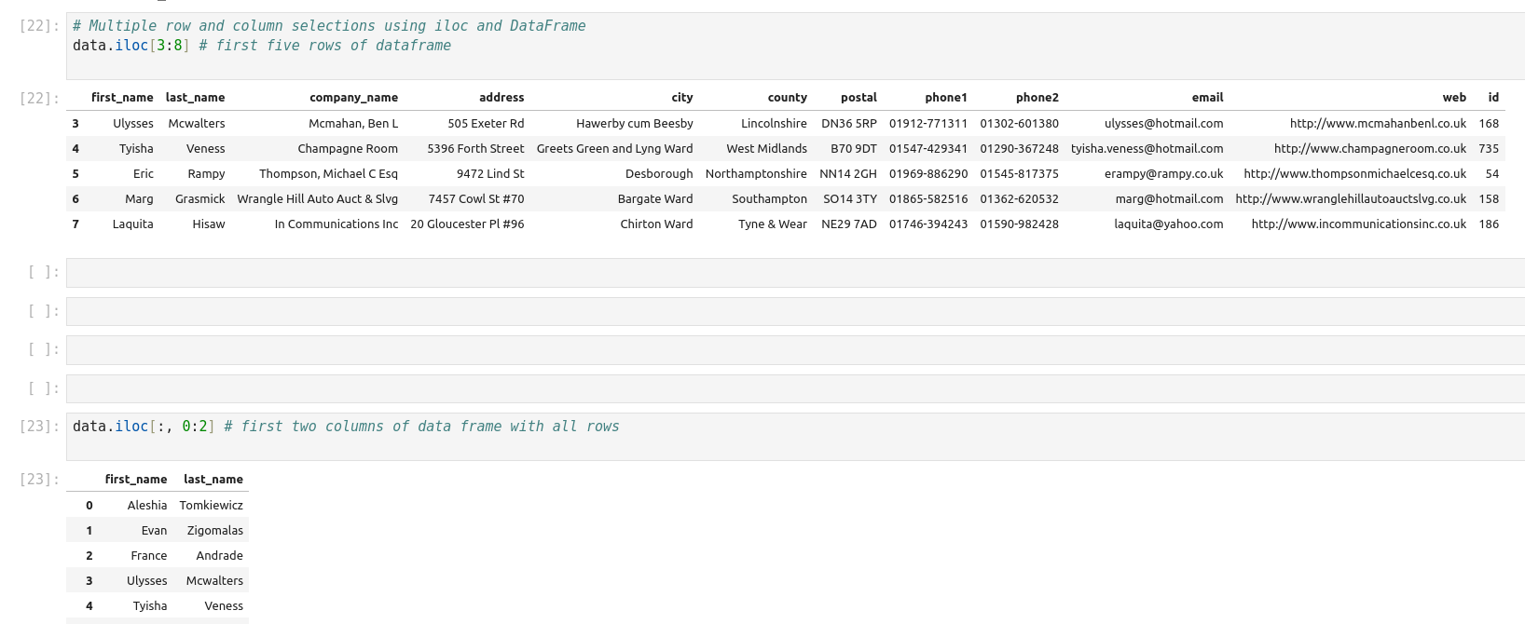Click the county column header

[x=787, y=98]
